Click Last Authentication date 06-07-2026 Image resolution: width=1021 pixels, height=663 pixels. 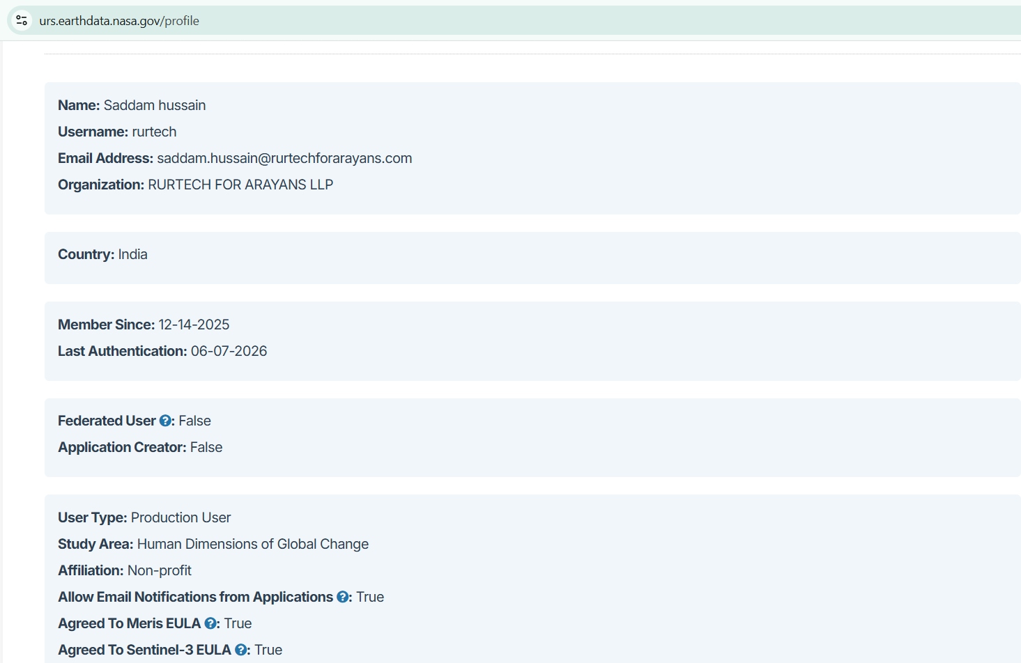click(x=229, y=351)
